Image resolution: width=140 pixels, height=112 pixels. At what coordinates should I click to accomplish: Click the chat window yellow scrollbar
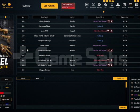(126, 85)
